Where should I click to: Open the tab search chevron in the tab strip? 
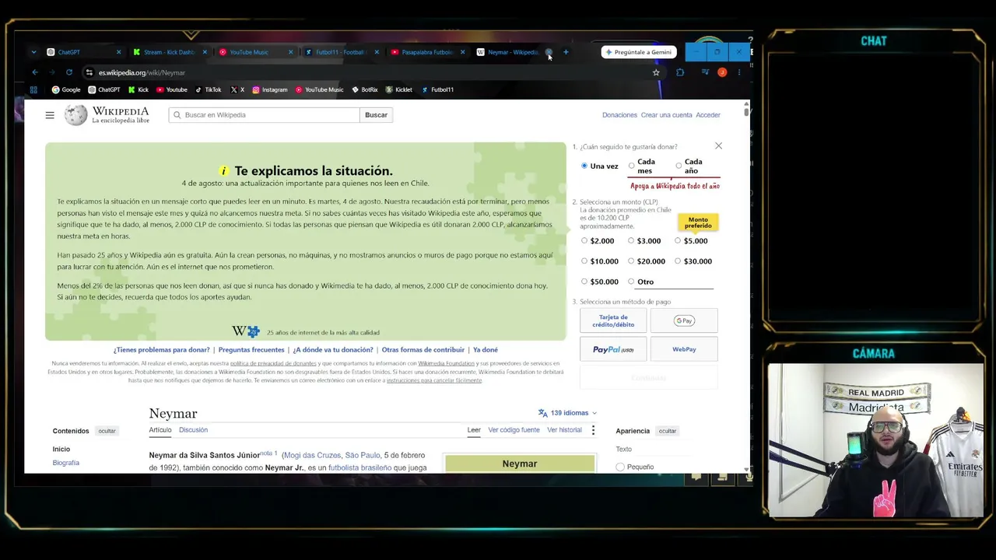tap(33, 52)
